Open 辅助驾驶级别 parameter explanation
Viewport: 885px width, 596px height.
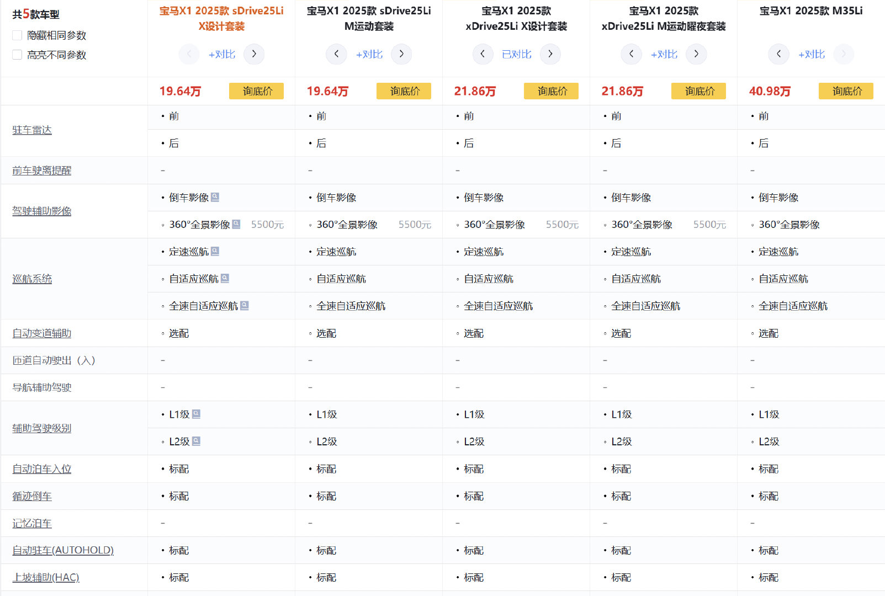[42, 428]
